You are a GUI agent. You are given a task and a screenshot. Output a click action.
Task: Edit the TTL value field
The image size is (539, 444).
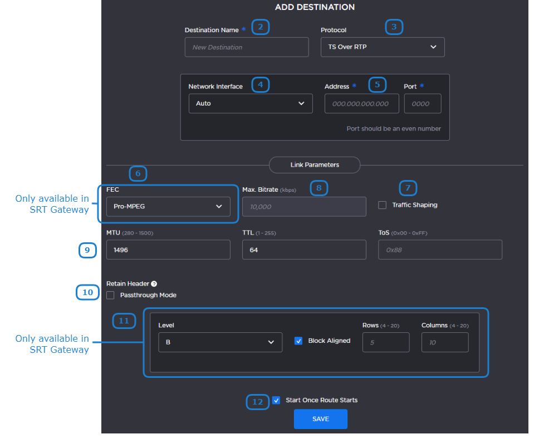[303, 250]
